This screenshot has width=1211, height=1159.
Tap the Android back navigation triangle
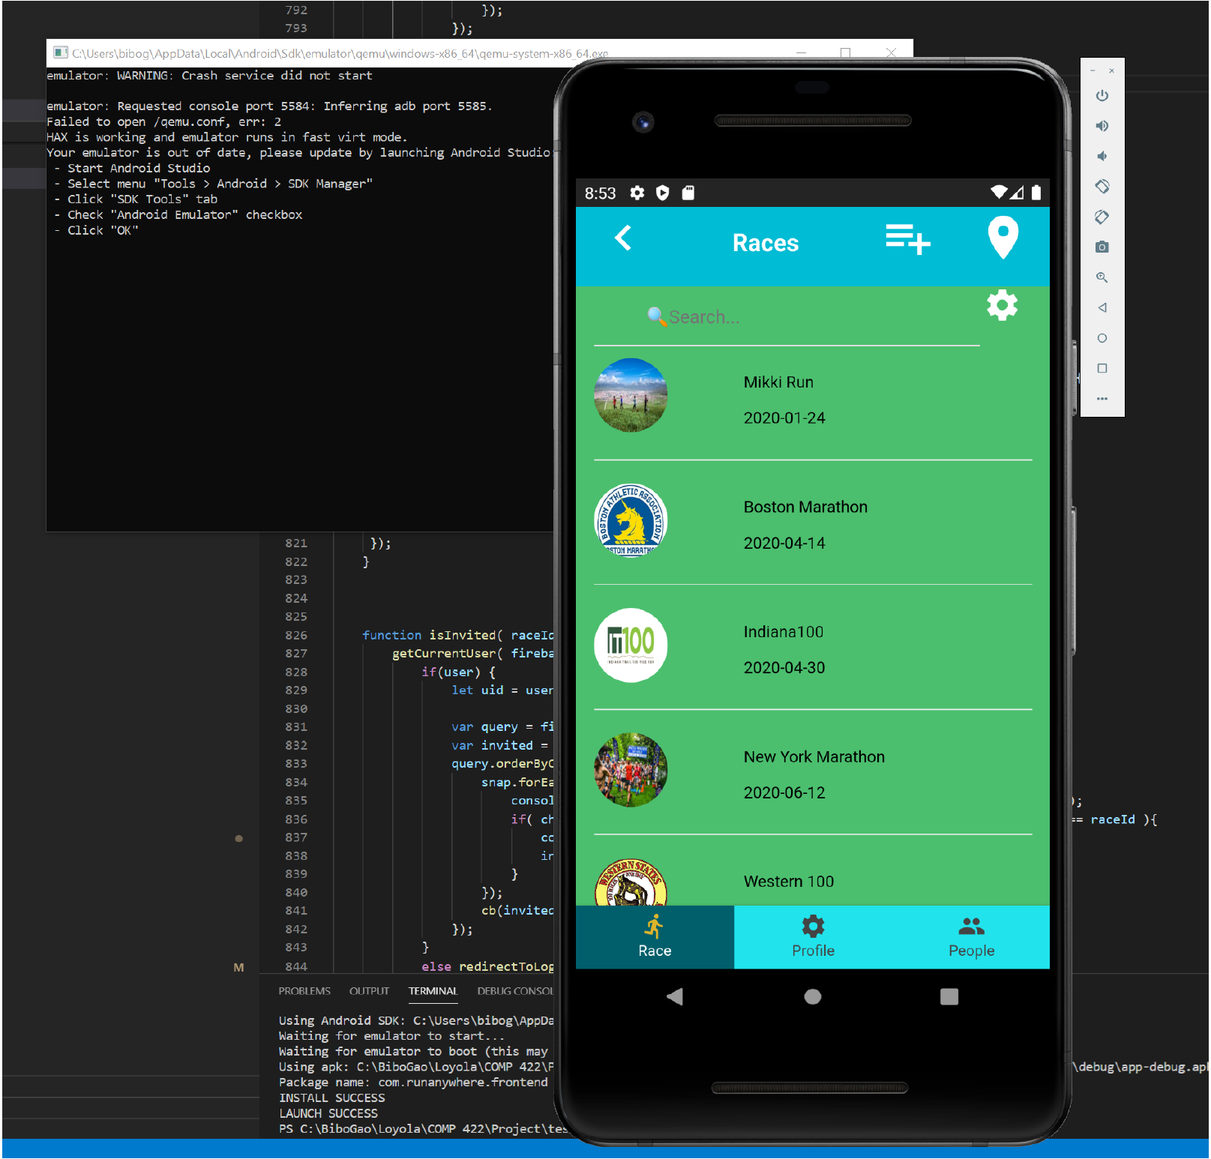click(x=675, y=996)
